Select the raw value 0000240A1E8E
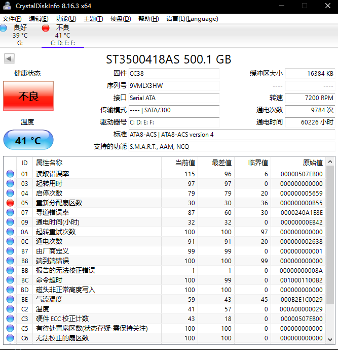The height and width of the screenshot is (350, 338). (302, 212)
